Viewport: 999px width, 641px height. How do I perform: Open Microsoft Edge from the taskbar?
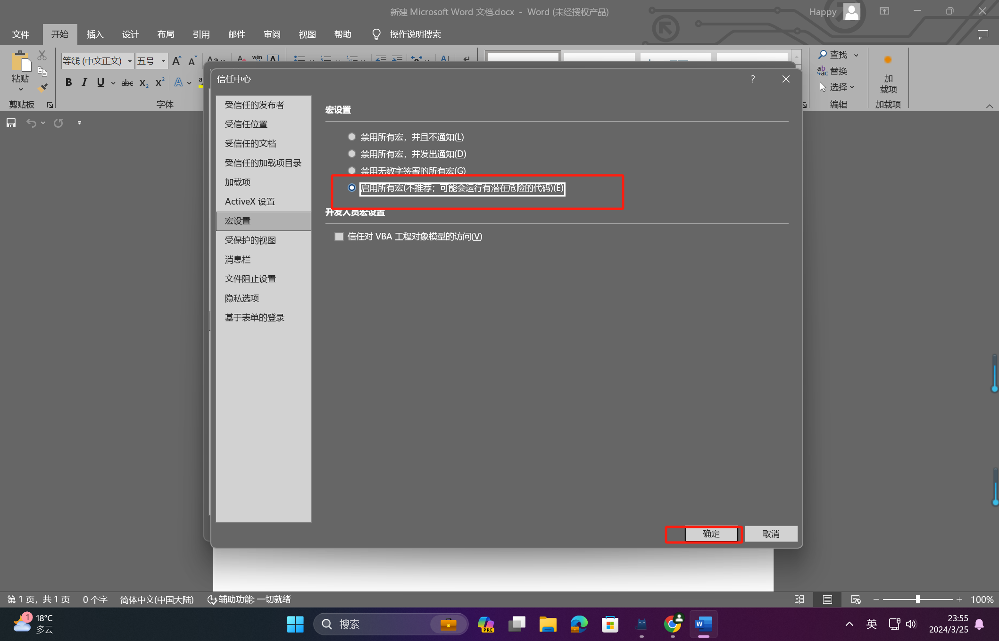pos(579,624)
